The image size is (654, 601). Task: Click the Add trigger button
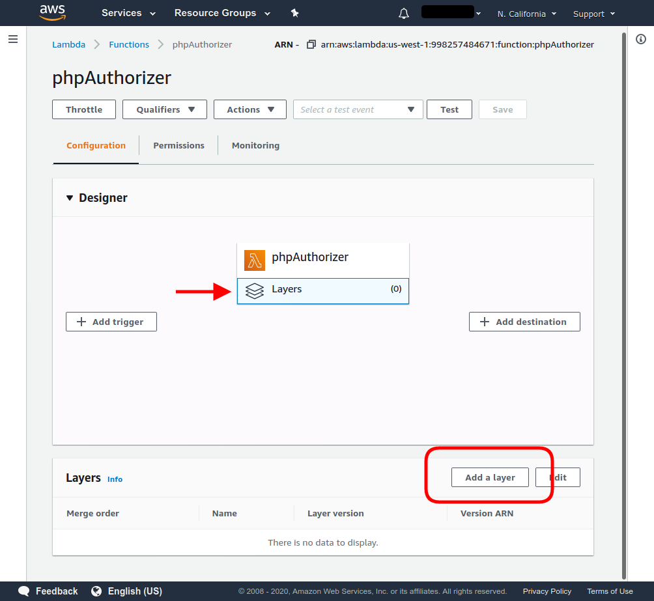coord(111,322)
